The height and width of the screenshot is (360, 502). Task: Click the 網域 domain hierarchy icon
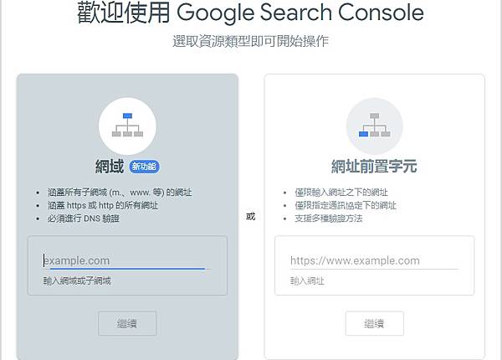[x=127, y=126]
